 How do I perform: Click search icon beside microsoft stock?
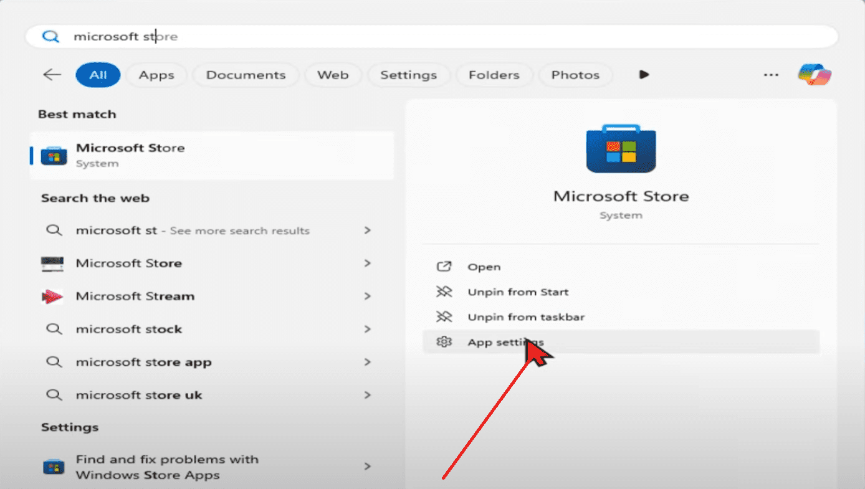[54, 329]
